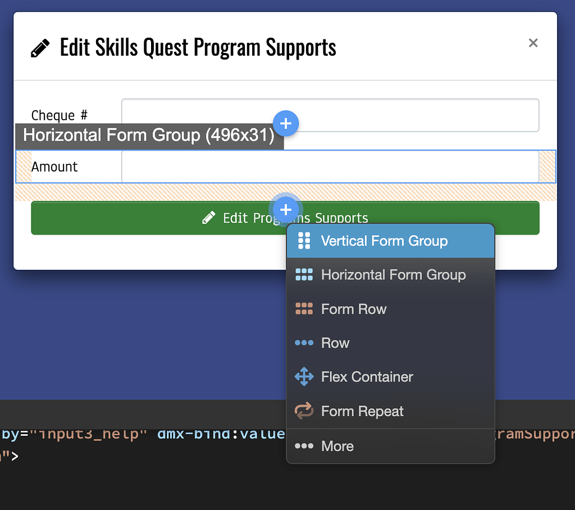Select Flex Container in the popup list
The image size is (575, 510).
pyautogui.click(x=367, y=377)
